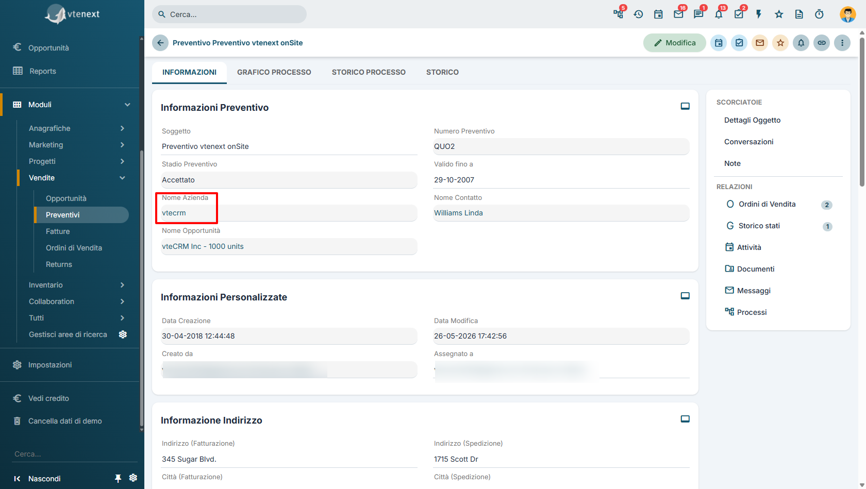Collapse the Vendite submenu

122,178
